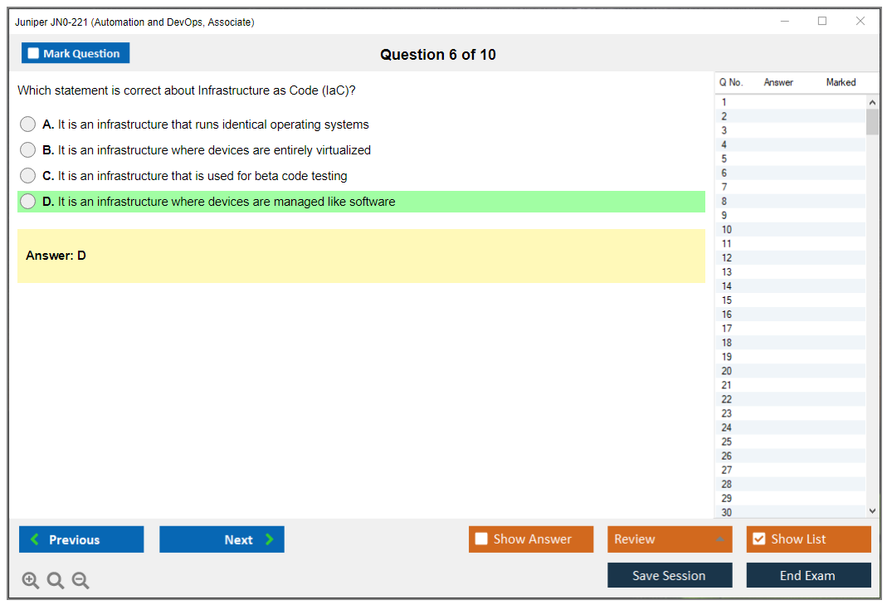Click End Exam button
This screenshot has height=610, width=892.
[x=808, y=576]
